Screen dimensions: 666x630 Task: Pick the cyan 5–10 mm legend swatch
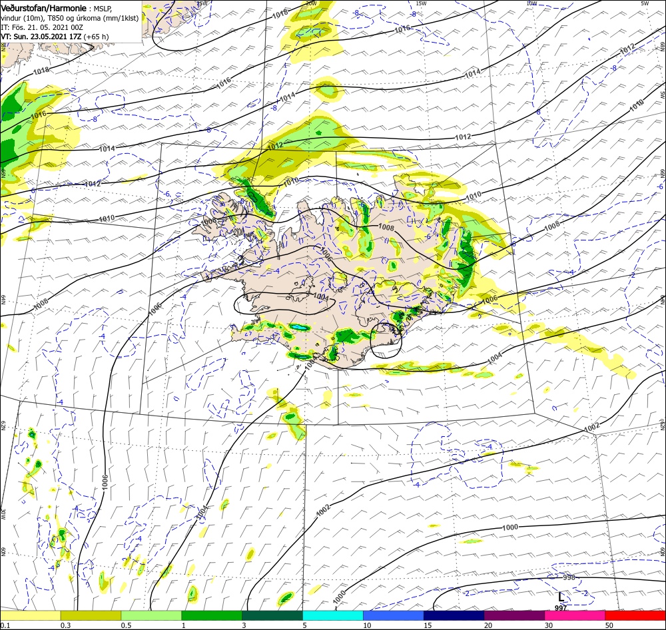tap(333, 615)
